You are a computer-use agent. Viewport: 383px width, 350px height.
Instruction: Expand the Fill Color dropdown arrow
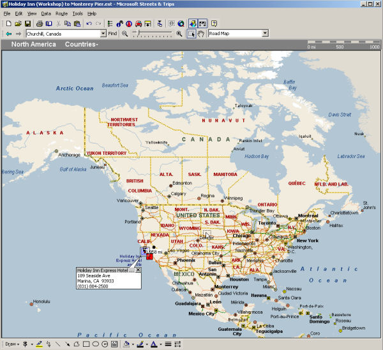133,344
